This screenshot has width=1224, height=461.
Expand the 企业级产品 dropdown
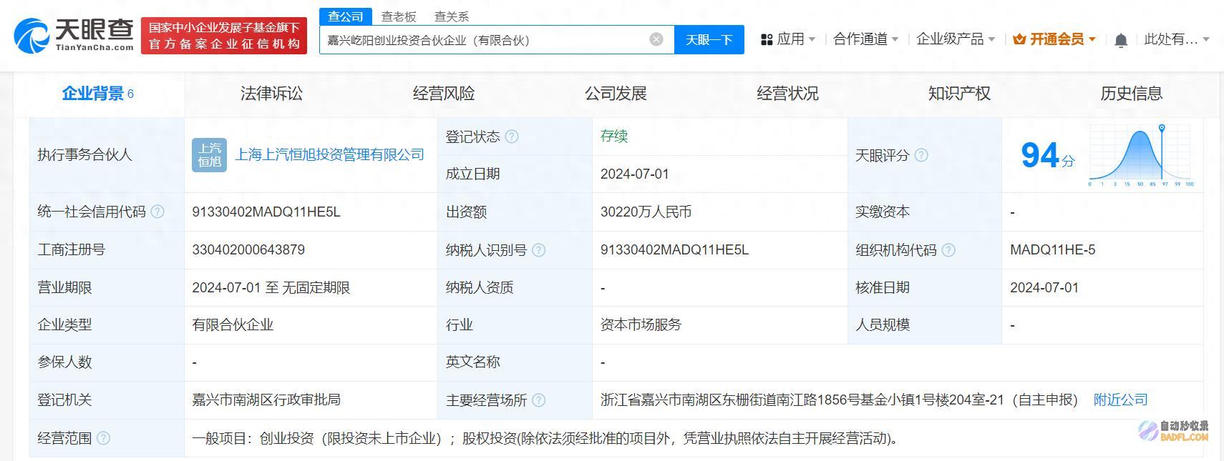coord(991,39)
